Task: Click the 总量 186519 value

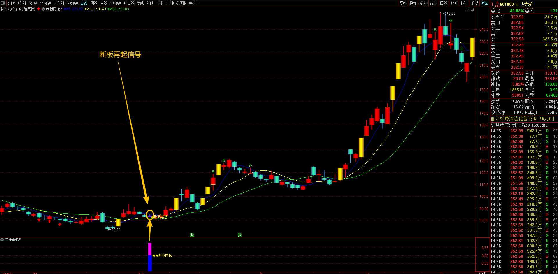Action: (x=517, y=90)
